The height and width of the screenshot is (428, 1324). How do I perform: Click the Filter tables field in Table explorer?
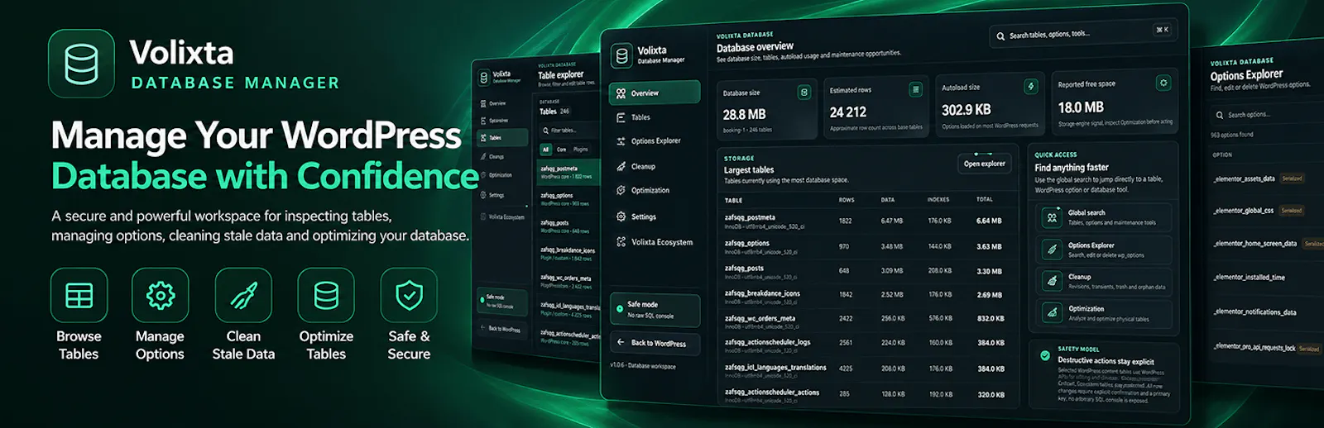pyautogui.click(x=570, y=130)
